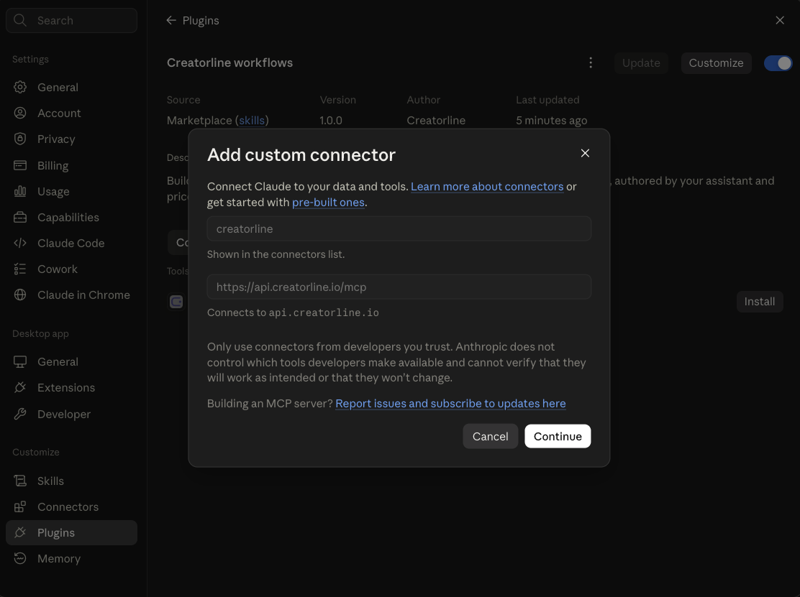Open Report issues and subscribe link
The width and height of the screenshot is (800, 597).
click(x=450, y=404)
